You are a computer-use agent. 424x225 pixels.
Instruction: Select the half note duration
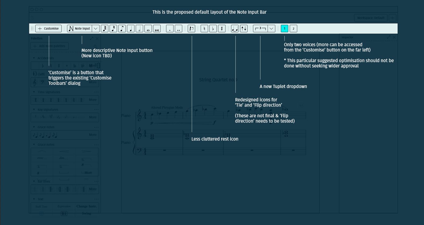139,29
